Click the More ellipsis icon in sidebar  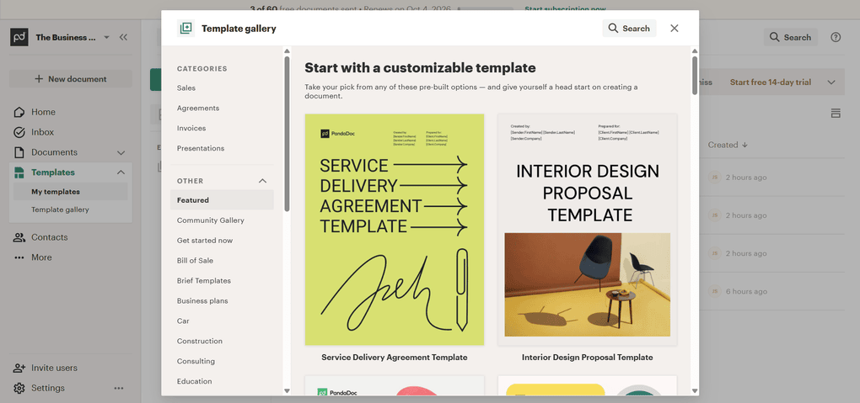pyautogui.click(x=19, y=257)
